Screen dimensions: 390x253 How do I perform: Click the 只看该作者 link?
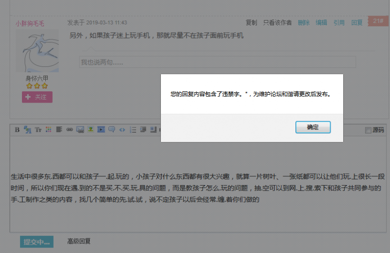tap(277, 22)
